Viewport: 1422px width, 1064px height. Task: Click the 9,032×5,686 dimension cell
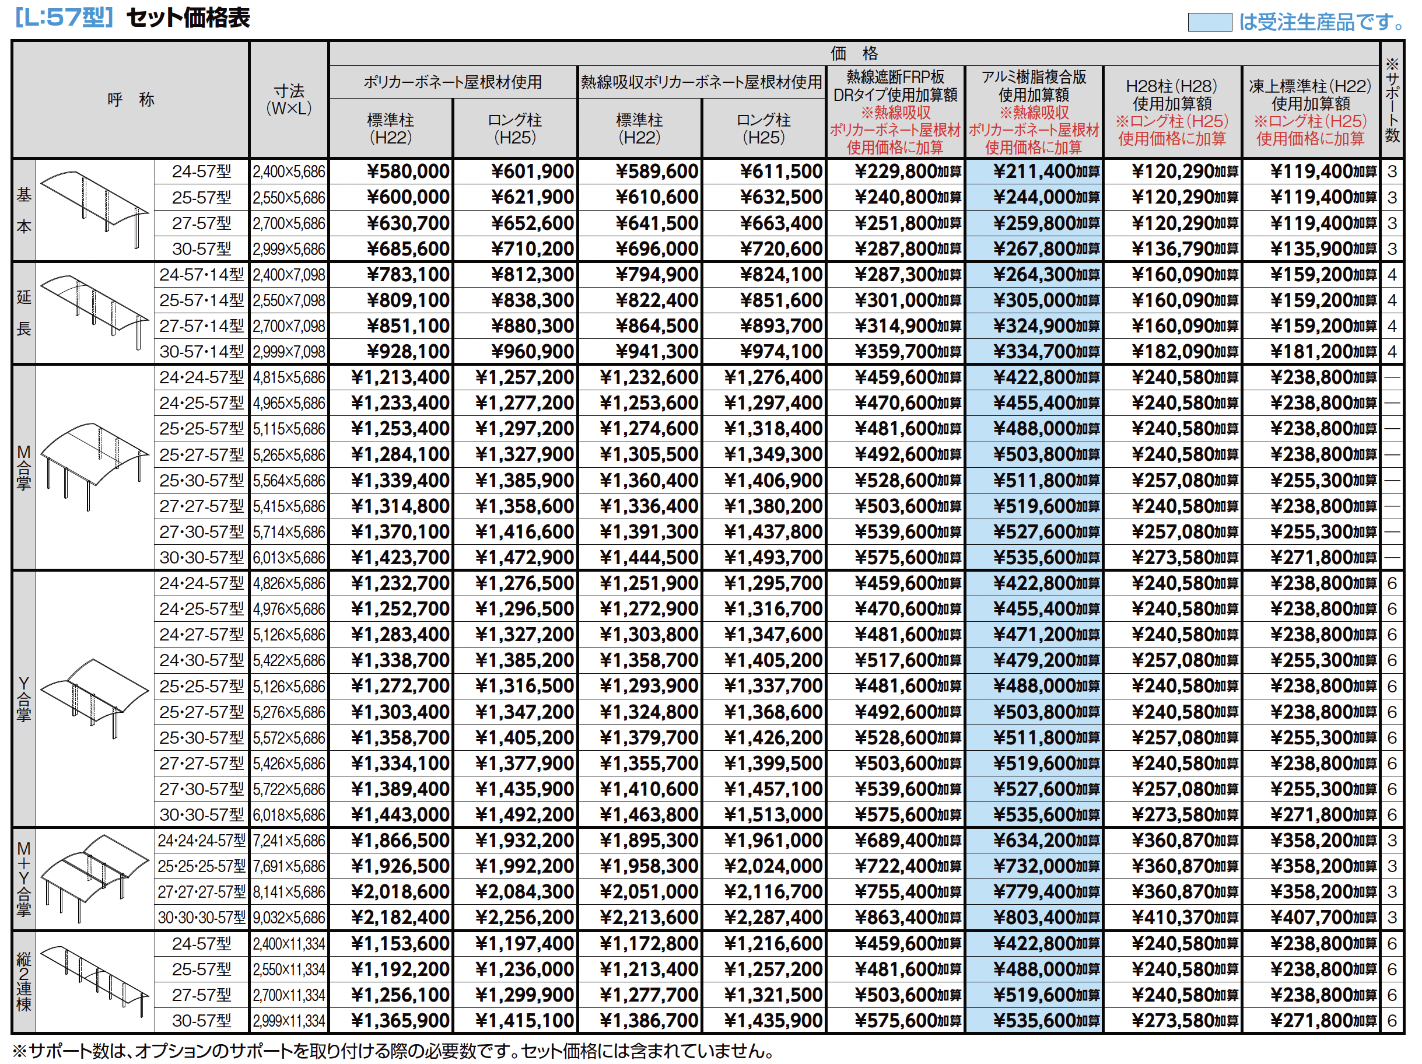(x=289, y=918)
